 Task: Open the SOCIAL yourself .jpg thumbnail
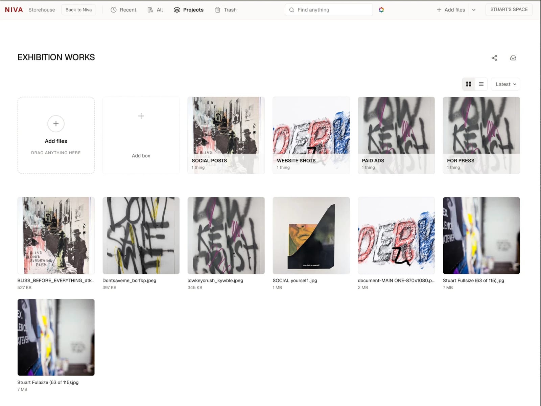[x=311, y=235]
